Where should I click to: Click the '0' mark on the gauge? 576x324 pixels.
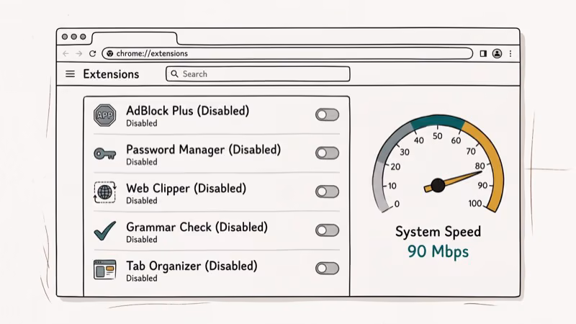pos(397,204)
